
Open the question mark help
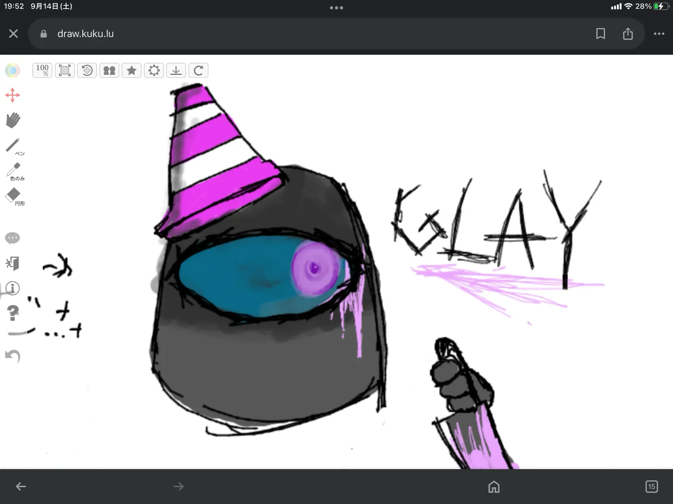coord(13,313)
